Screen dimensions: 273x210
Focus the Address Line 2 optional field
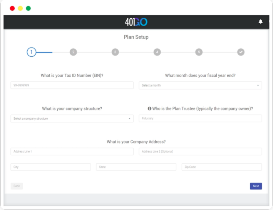click(x=200, y=152)
